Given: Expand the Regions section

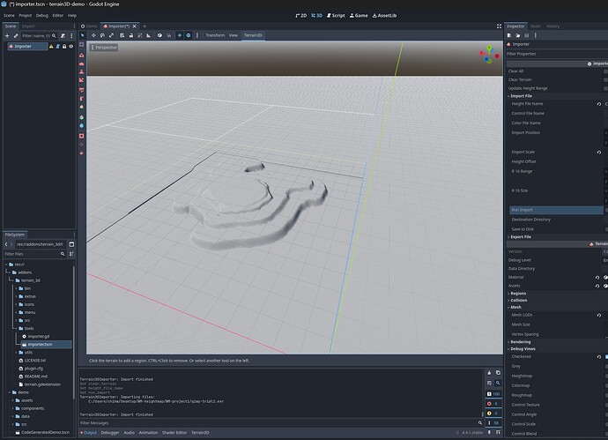Looking at the screenshot, I should pyautogui.click(x=517, y=294).
